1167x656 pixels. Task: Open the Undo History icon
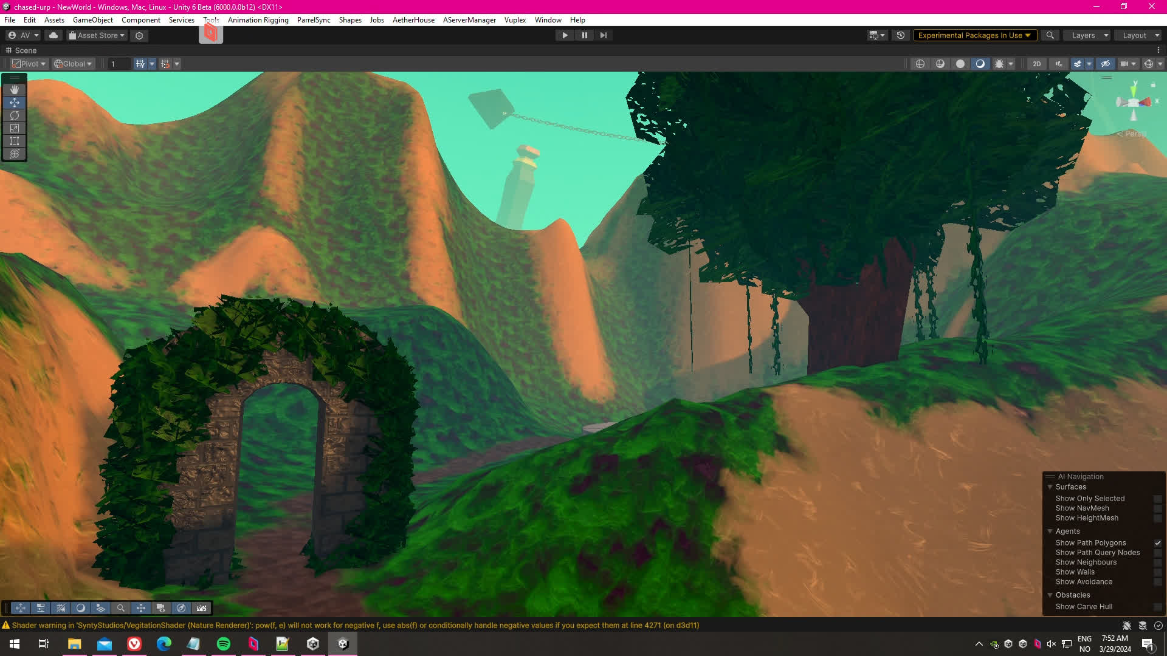point(901,35)
